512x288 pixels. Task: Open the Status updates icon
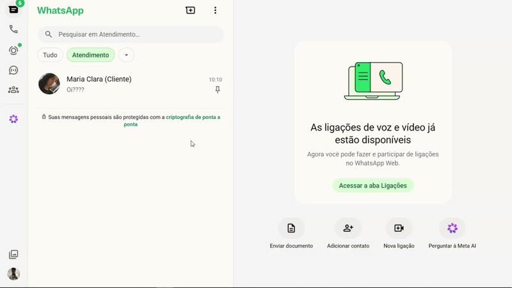[13, 51]
